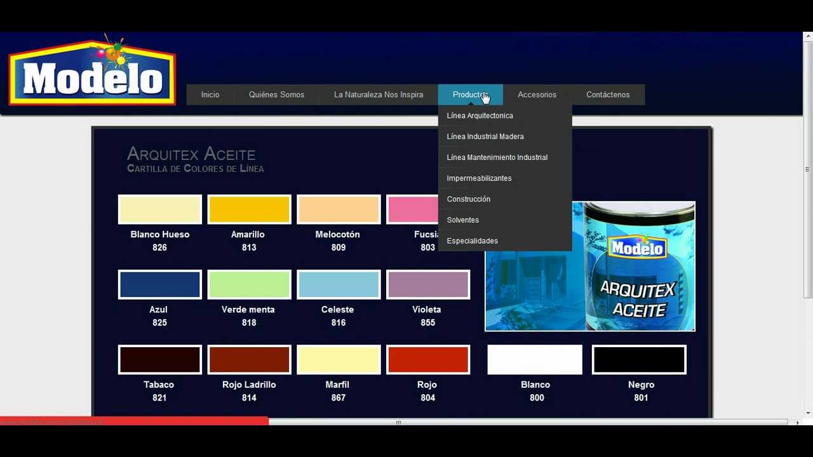The width and height of the screenshot is (813, 457).
Task: Click the 'Blanco Hueso' label
Action: [160, 234]
